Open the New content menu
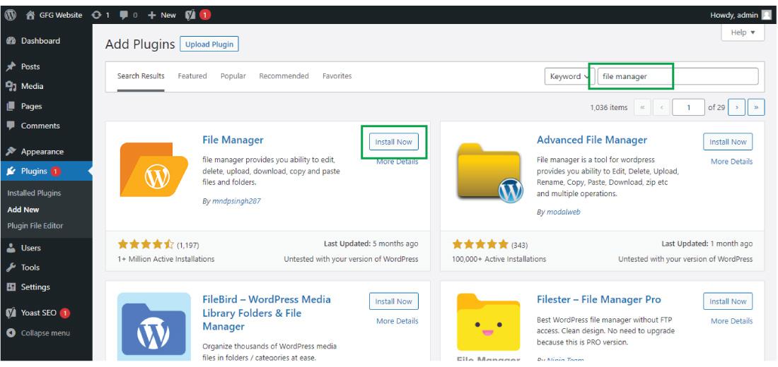The image size is (778, 367). (162, 15)
